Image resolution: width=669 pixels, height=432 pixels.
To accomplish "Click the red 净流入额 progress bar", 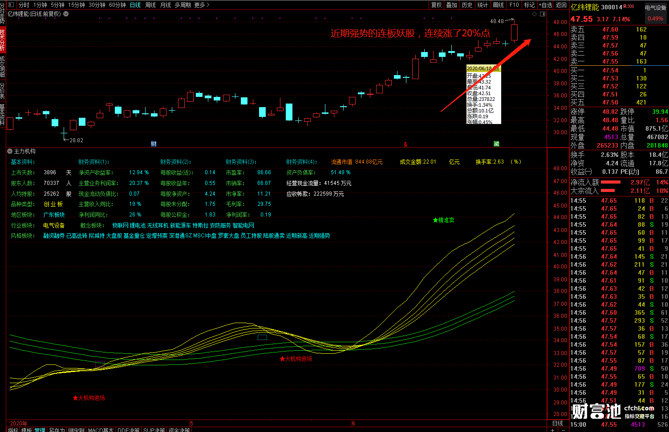I will (611, 182).
